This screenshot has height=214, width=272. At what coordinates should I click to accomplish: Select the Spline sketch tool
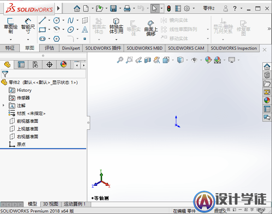click(x=71, y=20)
